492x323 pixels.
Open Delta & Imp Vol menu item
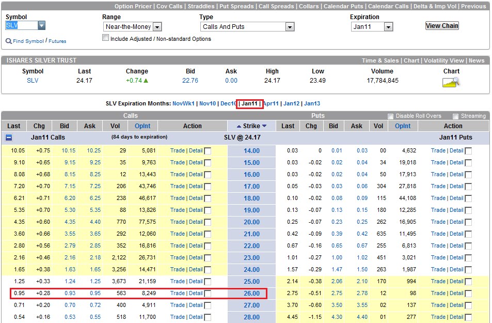click(435, 6)
